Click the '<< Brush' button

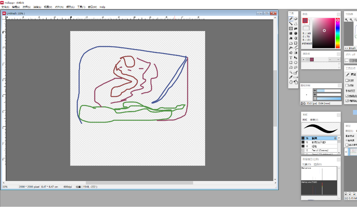350,48
